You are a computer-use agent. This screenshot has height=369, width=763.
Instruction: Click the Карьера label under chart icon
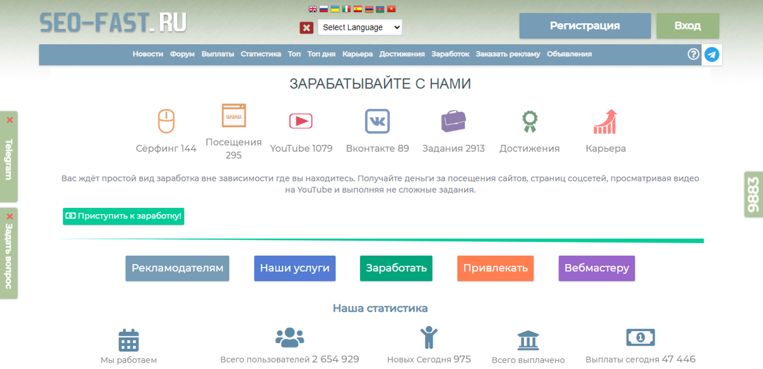tap(605, 149)
